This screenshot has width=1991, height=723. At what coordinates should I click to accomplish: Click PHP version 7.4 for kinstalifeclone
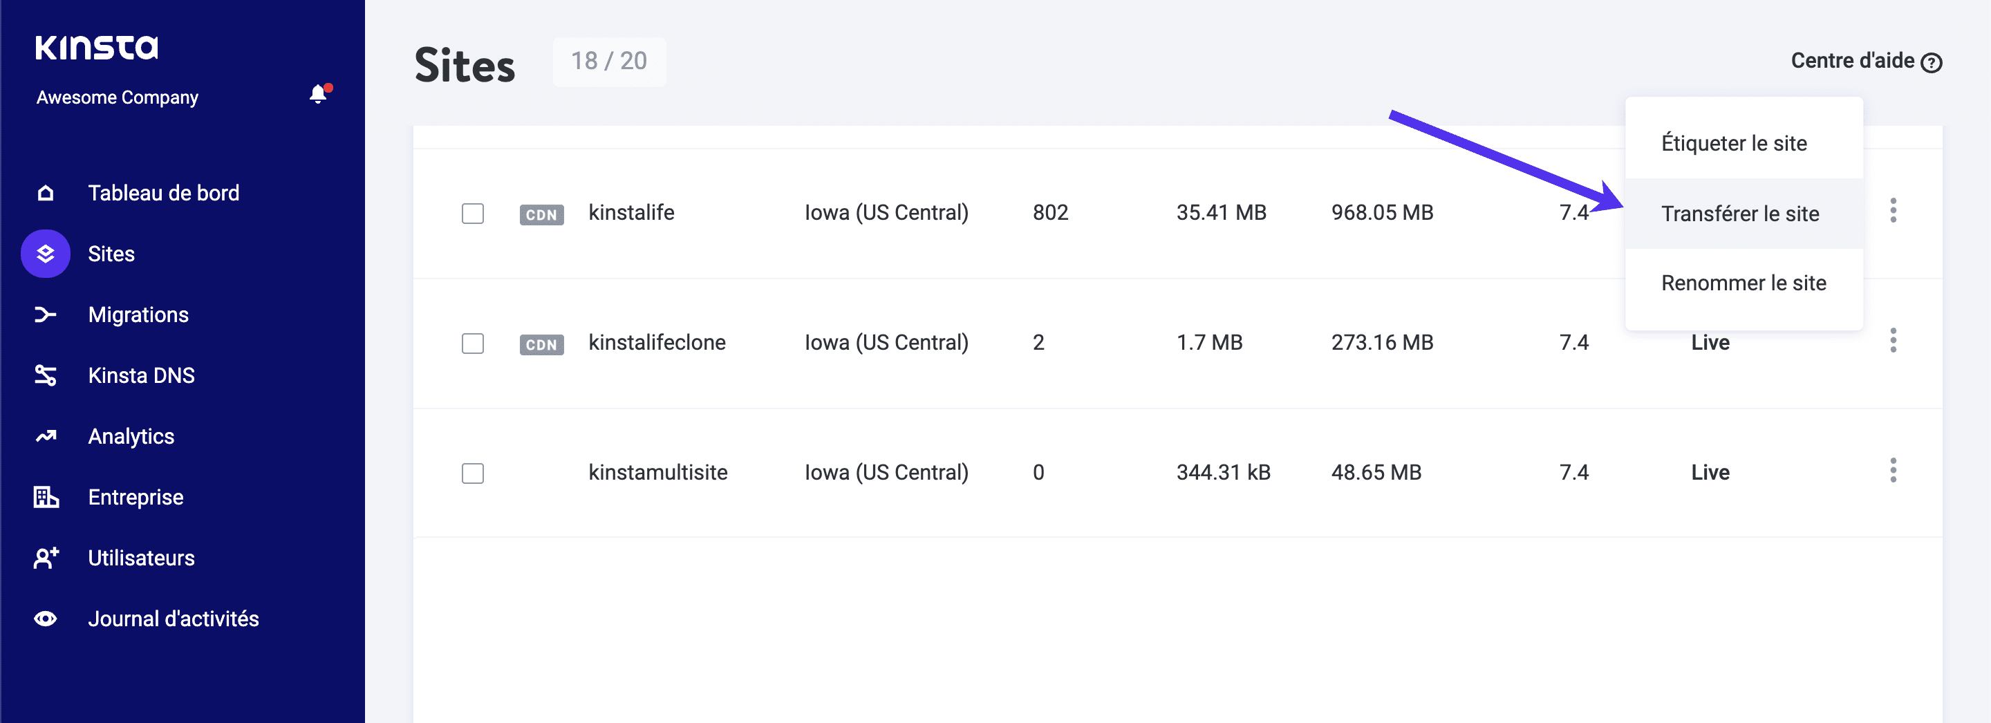point(1573,342)
